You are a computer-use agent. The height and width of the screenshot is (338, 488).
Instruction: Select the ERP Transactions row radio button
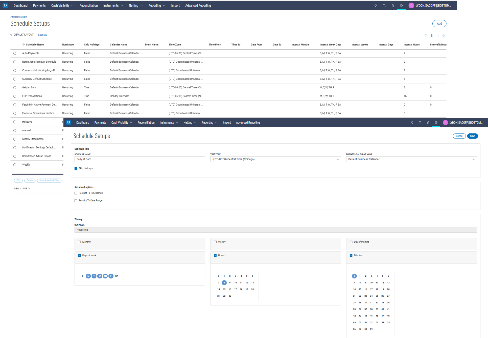click(x=15, y=96)
